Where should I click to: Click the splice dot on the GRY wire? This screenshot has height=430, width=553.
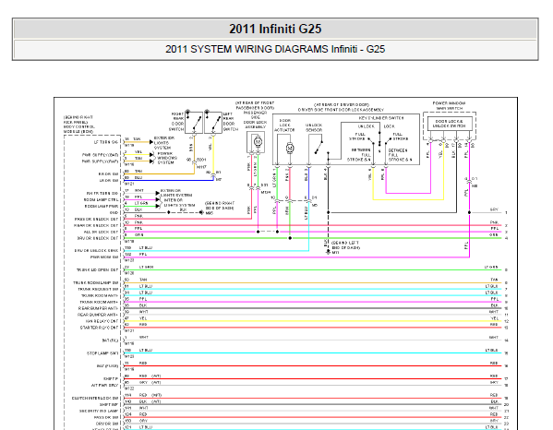469,212
